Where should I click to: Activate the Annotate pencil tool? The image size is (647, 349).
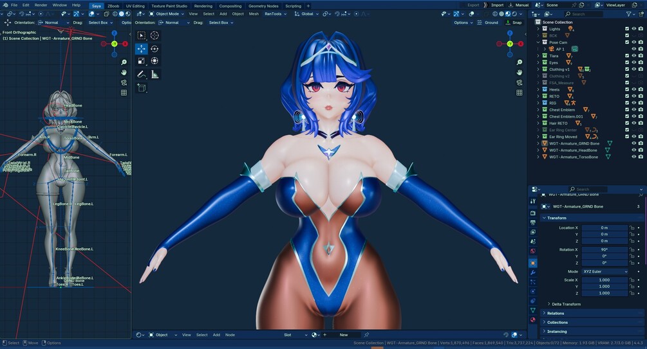(141, 74)
